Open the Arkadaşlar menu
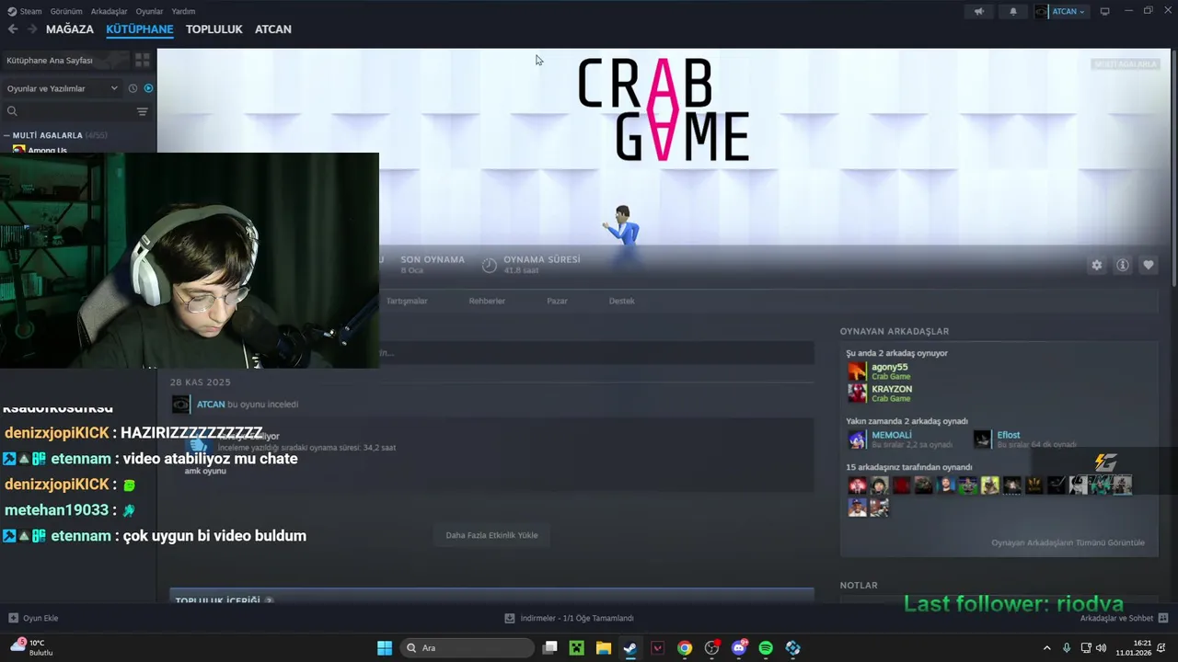This screenshot has height=662, width=1178. 109,11
